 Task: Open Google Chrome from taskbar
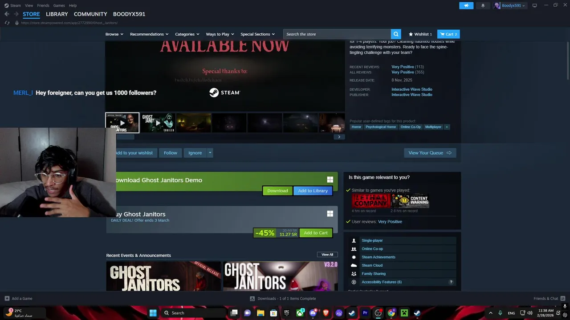tap(391, 313)
